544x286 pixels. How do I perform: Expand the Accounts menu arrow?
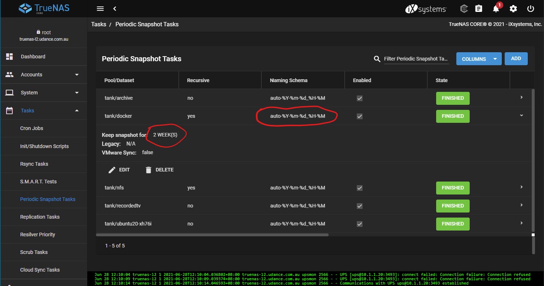[76, 75]
